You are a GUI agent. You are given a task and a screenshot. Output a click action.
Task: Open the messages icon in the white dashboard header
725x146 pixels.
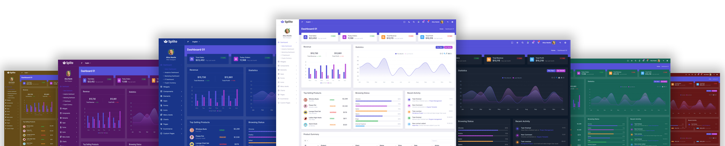(423, 22)
